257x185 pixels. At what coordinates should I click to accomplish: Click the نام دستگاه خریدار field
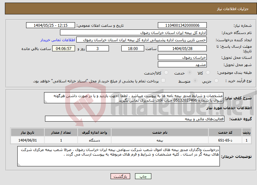point(133,33)
